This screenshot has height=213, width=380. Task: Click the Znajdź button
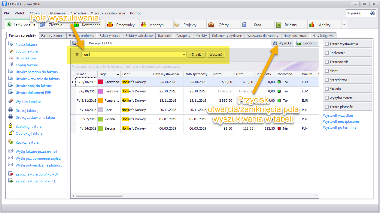point(196,55)
